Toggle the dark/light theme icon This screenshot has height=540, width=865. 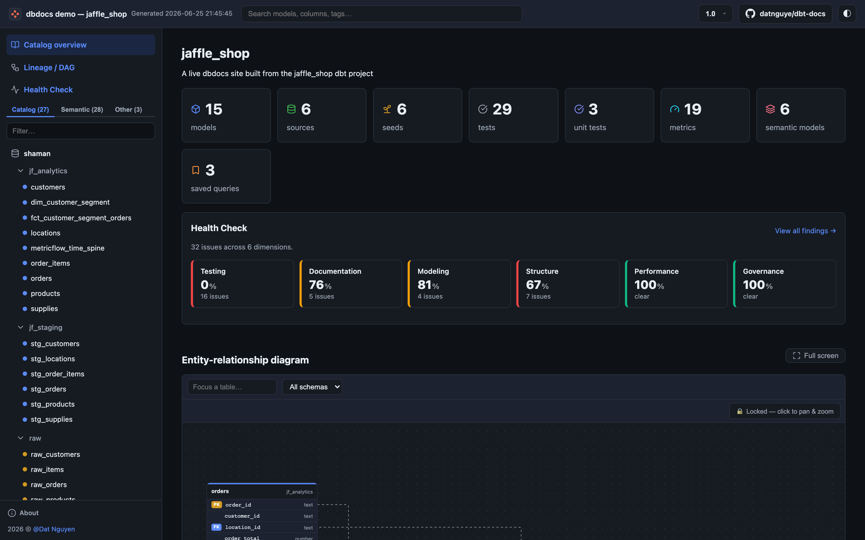click(847, 13)
